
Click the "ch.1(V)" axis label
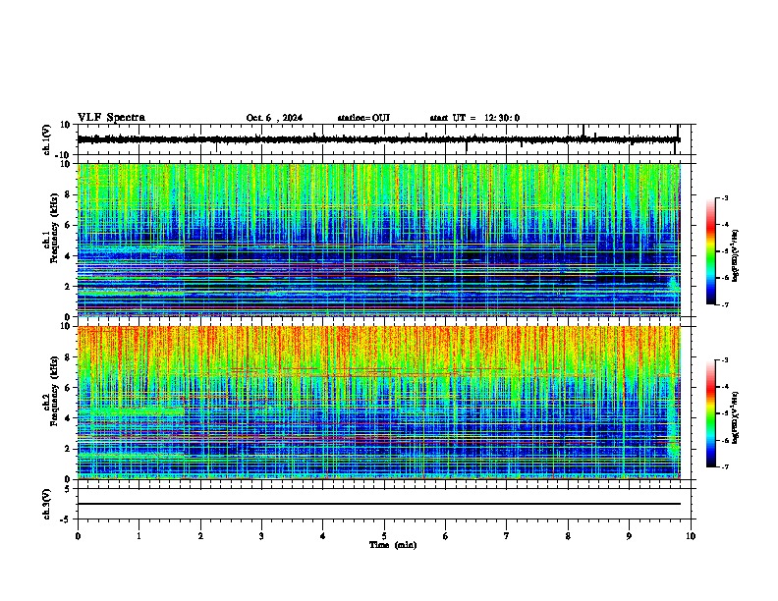click(46, 139)
